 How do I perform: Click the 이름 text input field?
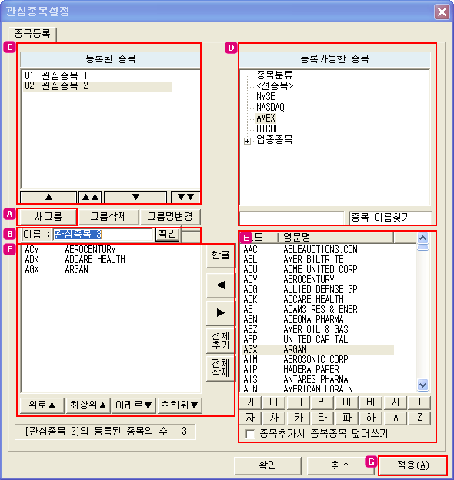pyautogui.click(x=103, y=235)
